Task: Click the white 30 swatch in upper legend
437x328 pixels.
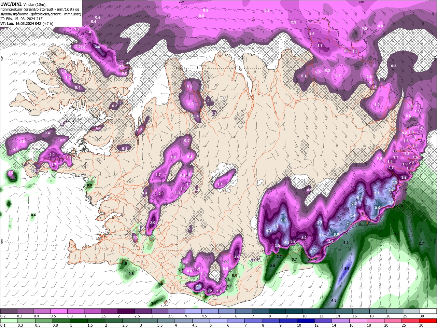Action: point(428,311)
